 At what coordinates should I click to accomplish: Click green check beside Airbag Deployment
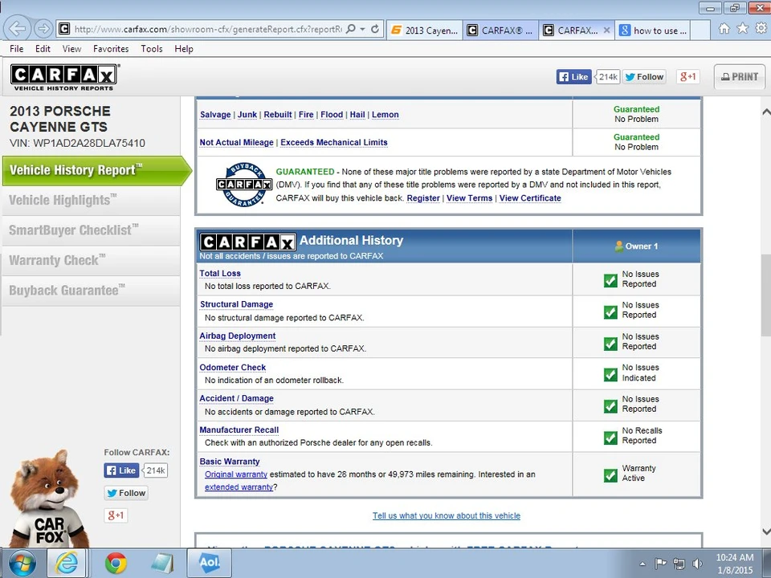610,343
